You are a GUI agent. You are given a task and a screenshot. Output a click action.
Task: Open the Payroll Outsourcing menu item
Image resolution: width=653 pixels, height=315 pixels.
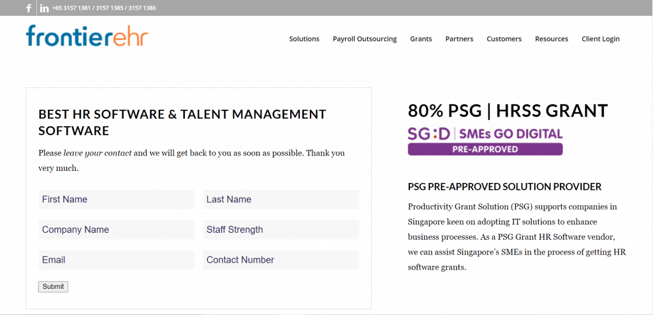364,39
